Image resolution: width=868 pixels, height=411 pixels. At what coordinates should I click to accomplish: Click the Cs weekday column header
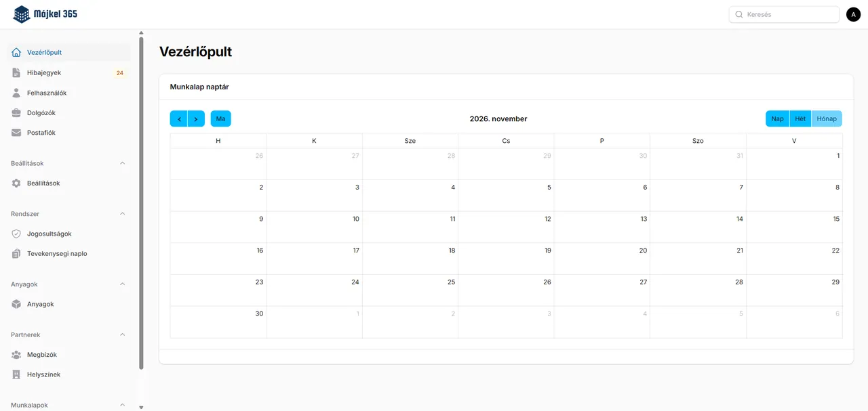coord(506,141)
